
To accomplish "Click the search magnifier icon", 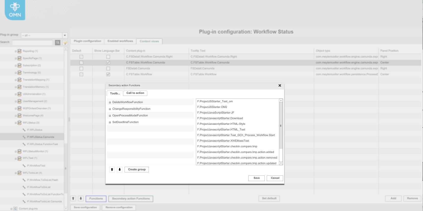I will click(x=58, y=42).
